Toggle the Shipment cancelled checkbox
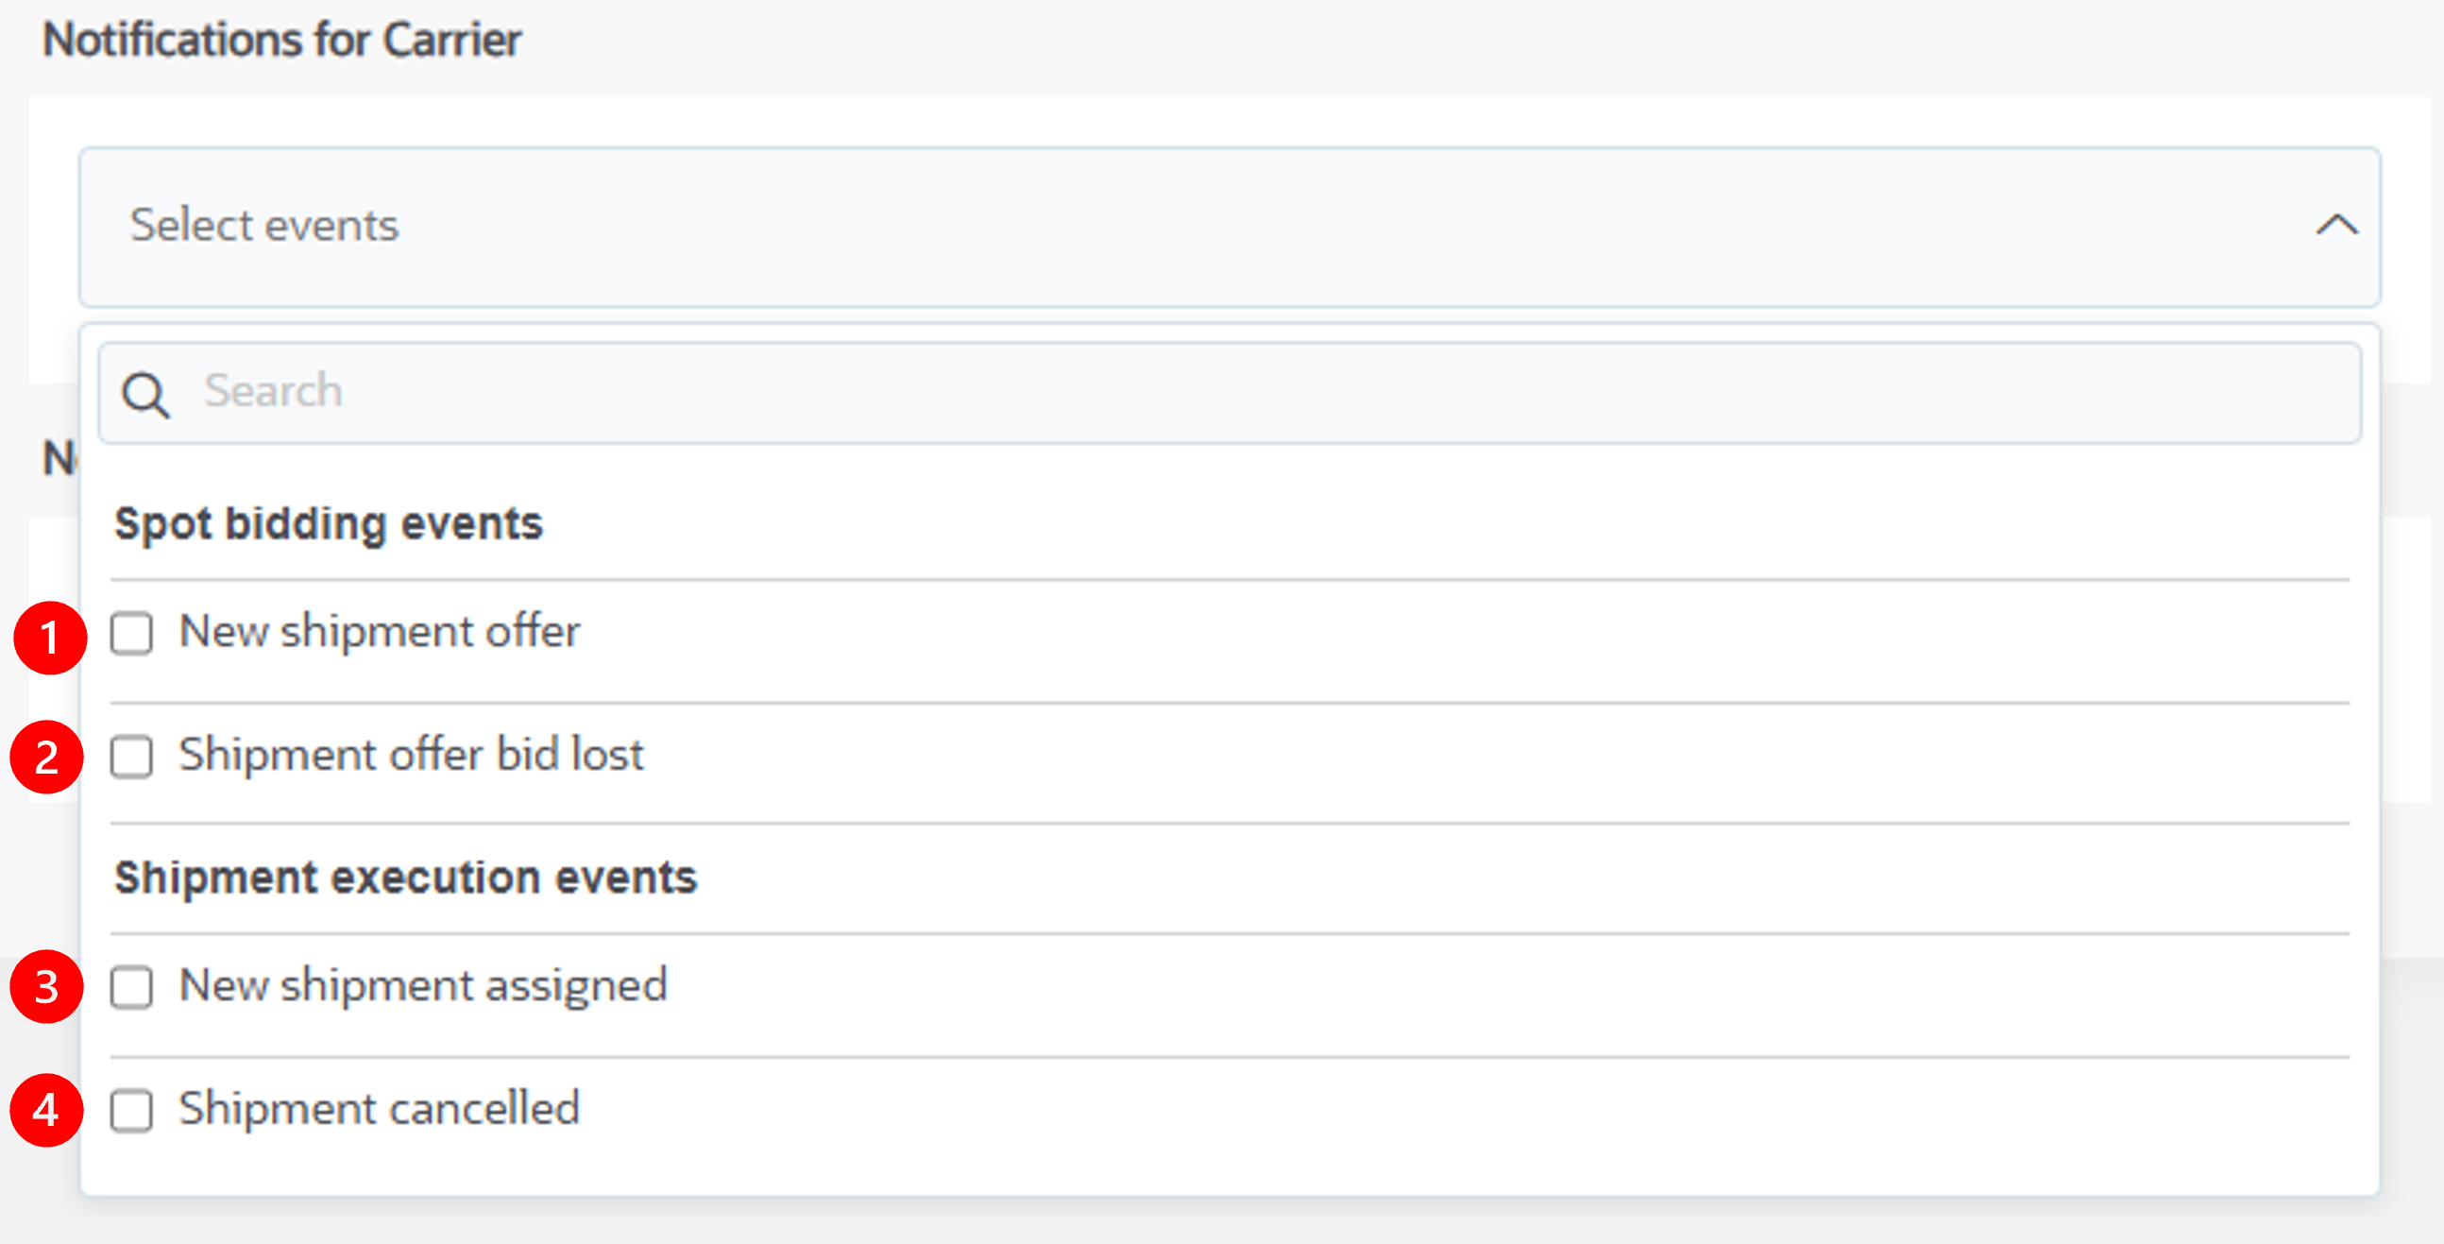 pyautogui.click(x=131, y=1110)
